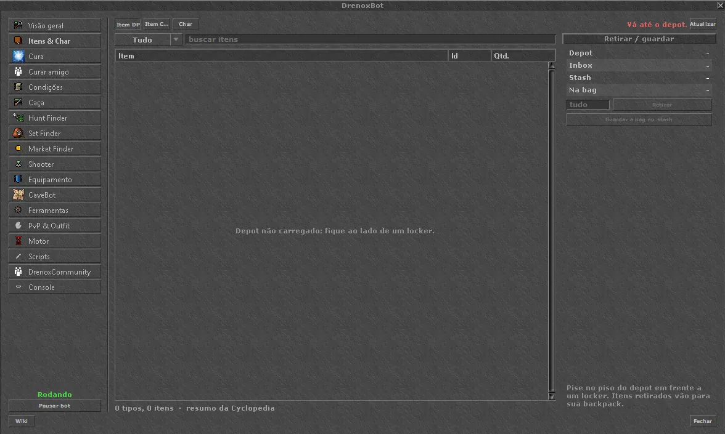Select the Depot row

click(639, 53)
